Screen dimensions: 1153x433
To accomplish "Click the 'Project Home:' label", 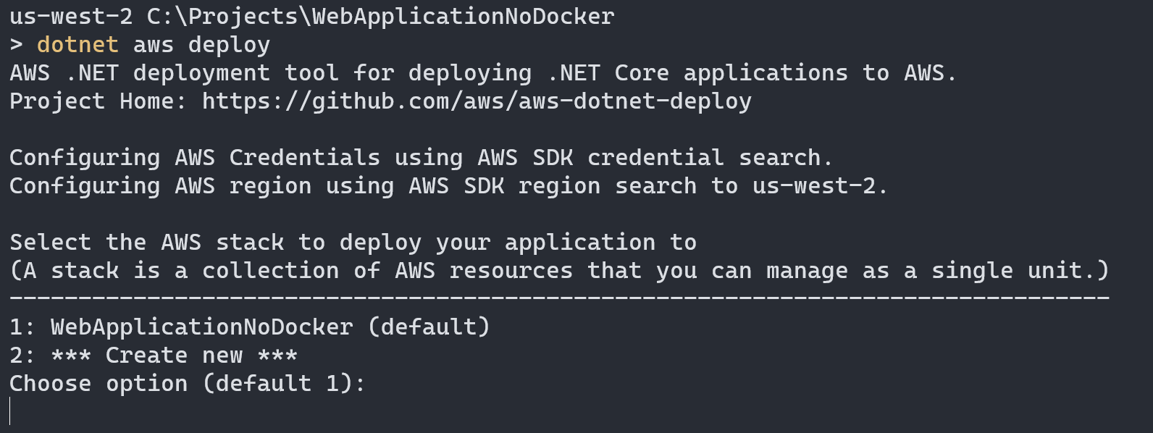I will [x=98, y=101].
